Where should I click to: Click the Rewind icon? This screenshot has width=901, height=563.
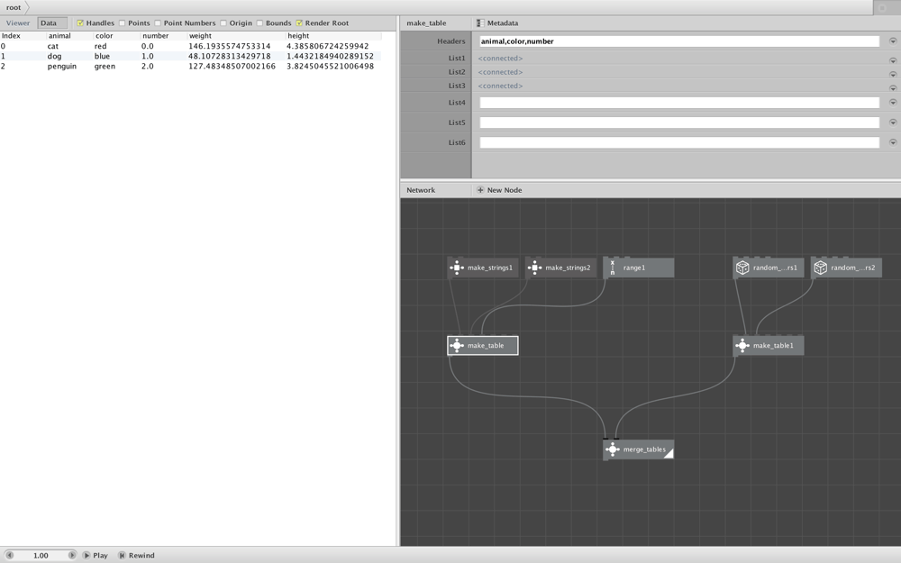click(122, 556)
